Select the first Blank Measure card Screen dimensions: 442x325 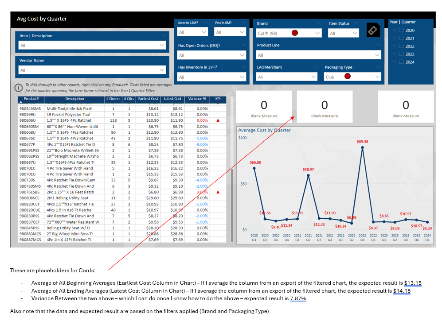tap(264, 107)
